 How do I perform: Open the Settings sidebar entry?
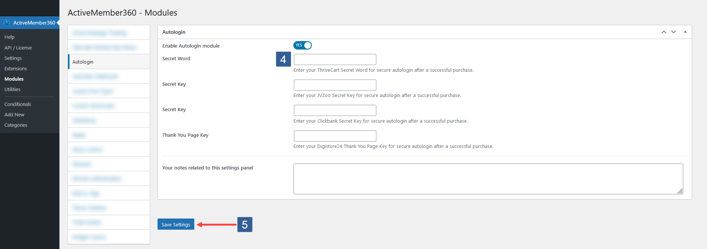[13, 58]
